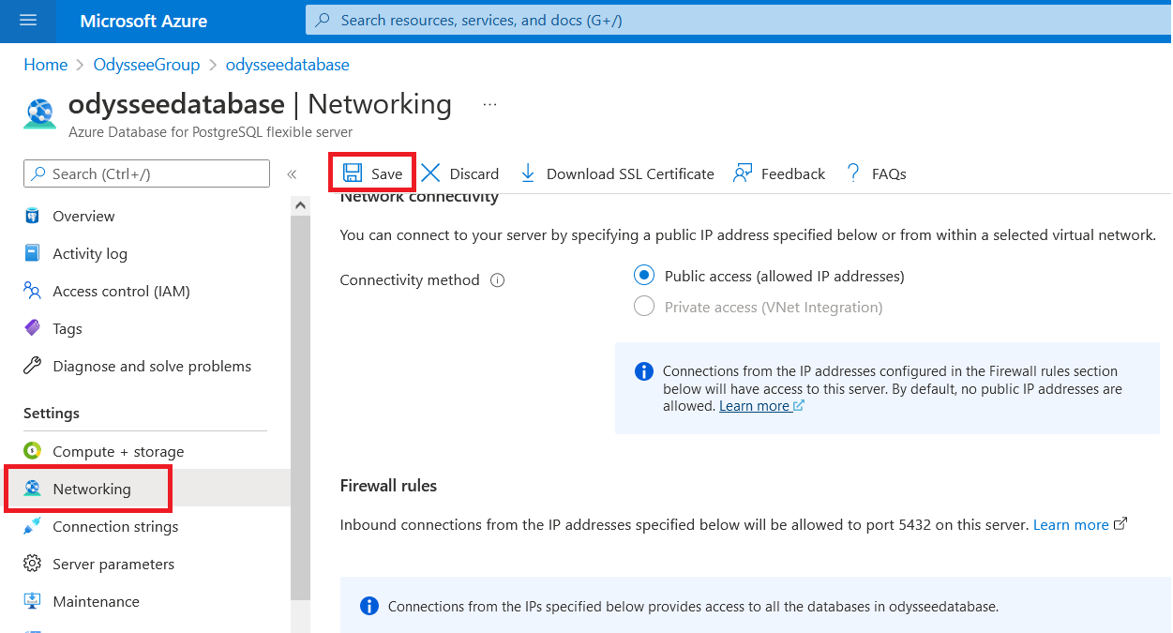Click the FAQs question mark icon

(x=853, y=173)
